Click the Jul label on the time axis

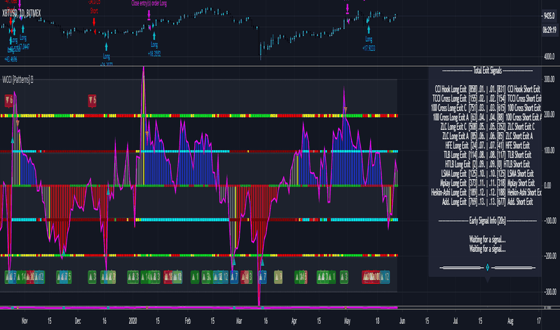pos(455,321)
